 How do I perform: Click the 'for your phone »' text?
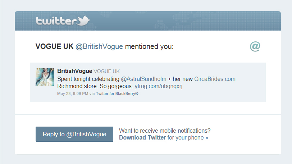point(188,137)
